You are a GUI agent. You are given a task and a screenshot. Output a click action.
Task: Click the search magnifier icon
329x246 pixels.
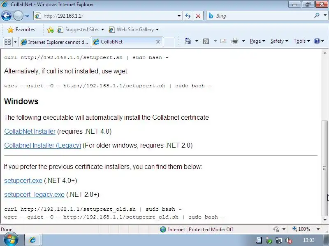pos(317,16)
